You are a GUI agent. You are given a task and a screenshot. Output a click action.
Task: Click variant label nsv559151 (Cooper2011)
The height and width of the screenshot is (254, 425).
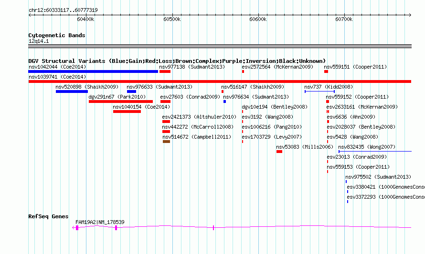pyautogui.click(x=355, y=67)
